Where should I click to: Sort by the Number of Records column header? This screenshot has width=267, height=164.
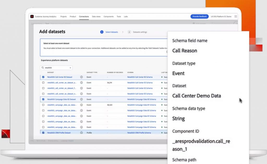pyautogui.click(x=115, y=72)
